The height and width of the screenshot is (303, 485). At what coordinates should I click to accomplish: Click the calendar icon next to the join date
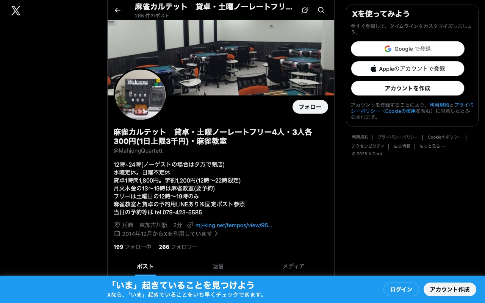tap(117, 234)
